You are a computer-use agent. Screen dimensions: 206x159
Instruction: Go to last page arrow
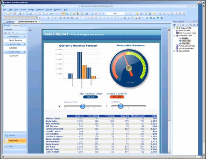130,13
